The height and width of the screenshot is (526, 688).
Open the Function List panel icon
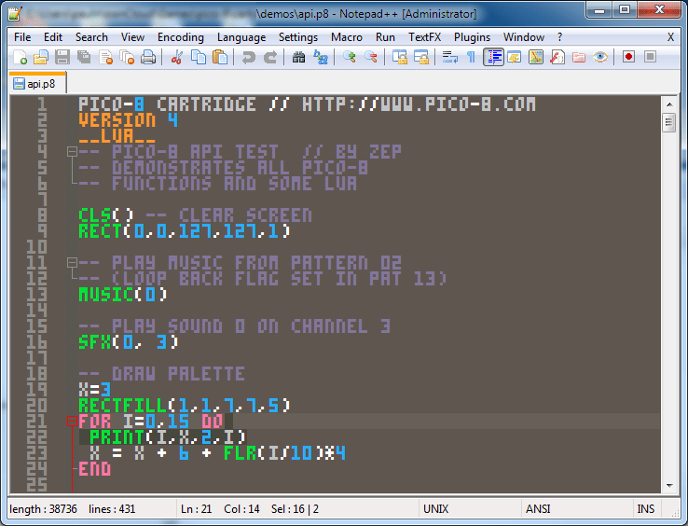(x=557, y=57)
